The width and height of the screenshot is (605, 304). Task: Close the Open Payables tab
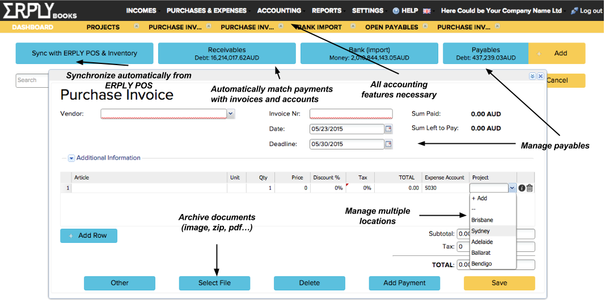pos(425,26)
